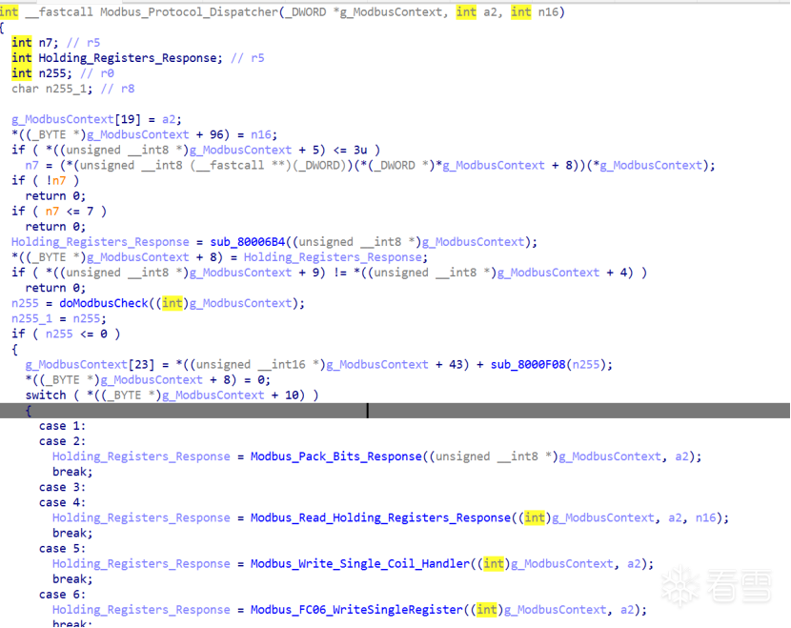Select the if ( n255 <= 0 ) condition

click(x=66, y=334)
